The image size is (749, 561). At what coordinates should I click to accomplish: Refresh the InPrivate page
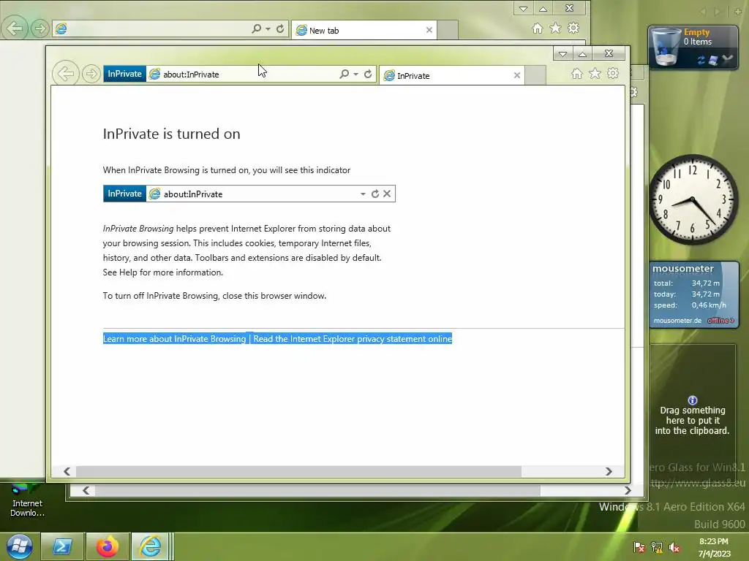368,74
